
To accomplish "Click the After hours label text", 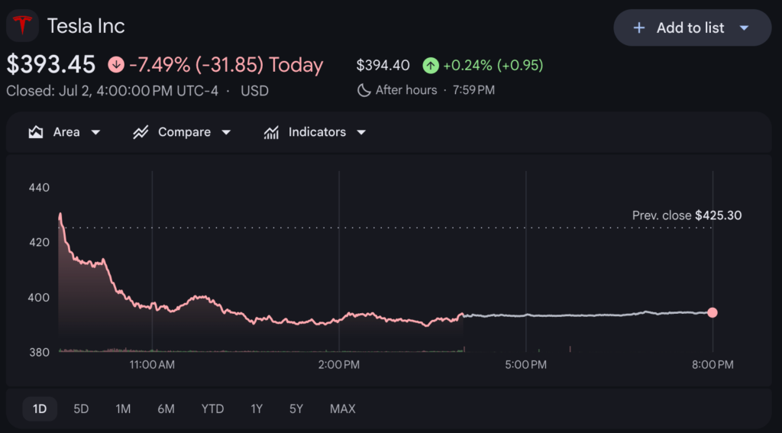I will point(406,90).
